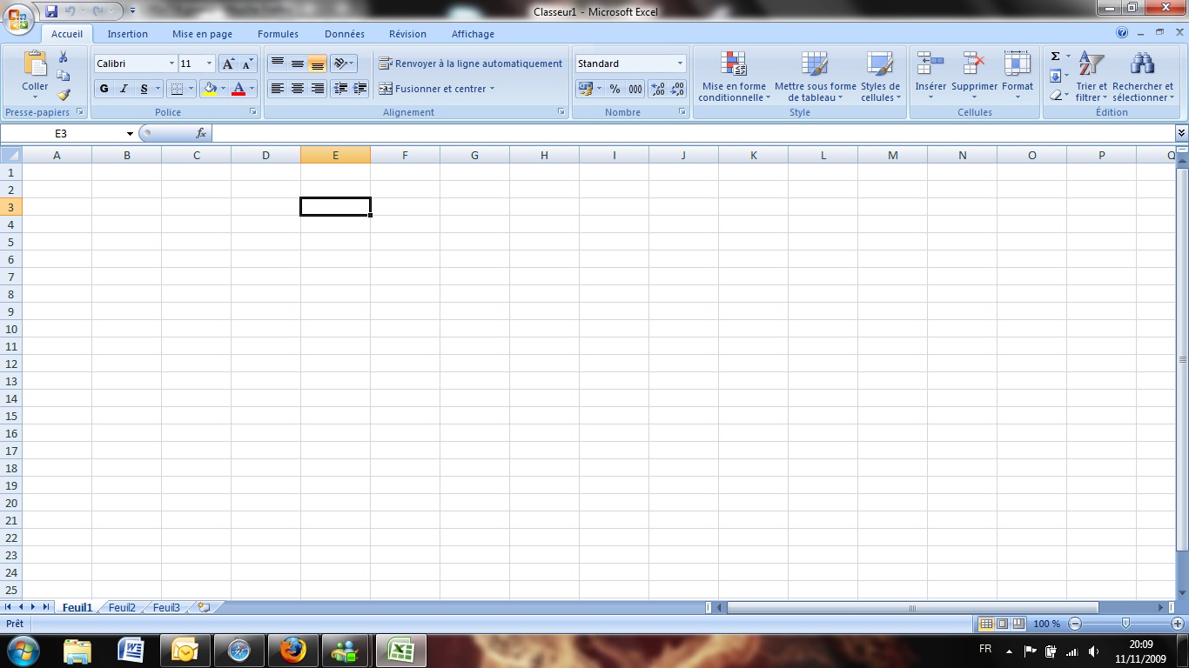Select the format painter brush icon
Image resolution: width=1189 pixels, height=668 pixels.
(x=64, y=95)
